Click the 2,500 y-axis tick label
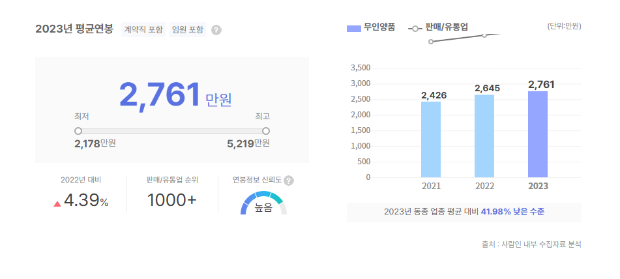This screenshot has height=279, width=620. [361, 99]
